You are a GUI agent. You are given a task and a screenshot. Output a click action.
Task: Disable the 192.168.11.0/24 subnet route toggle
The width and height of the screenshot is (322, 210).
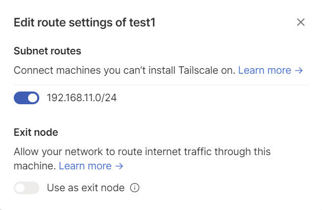(27, 98)
